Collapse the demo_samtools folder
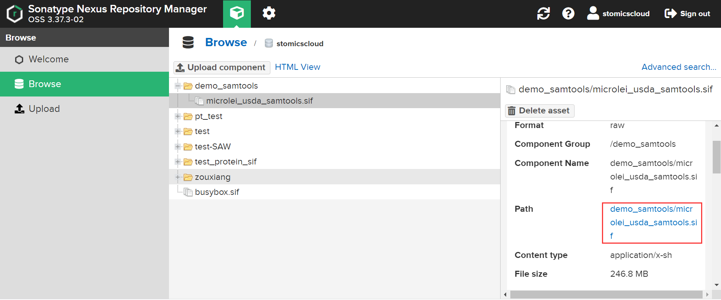The height and width of the screenshot is (300, 721). [178, 86]
